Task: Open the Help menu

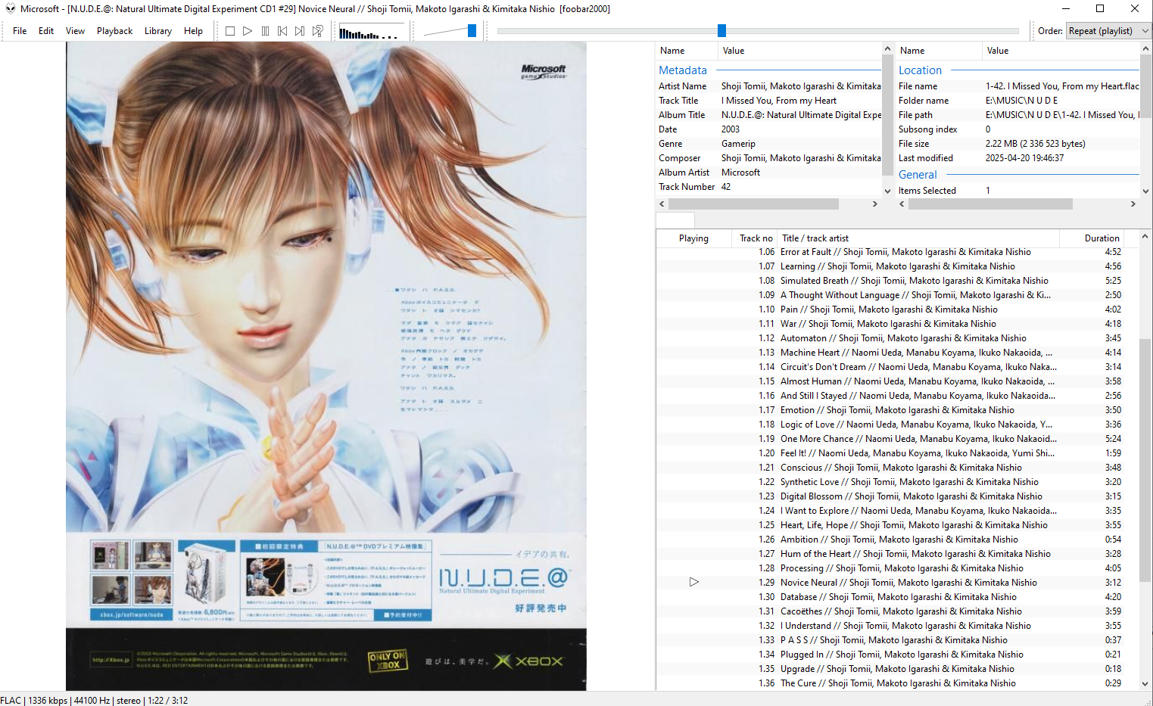Action: coord(194,31)
